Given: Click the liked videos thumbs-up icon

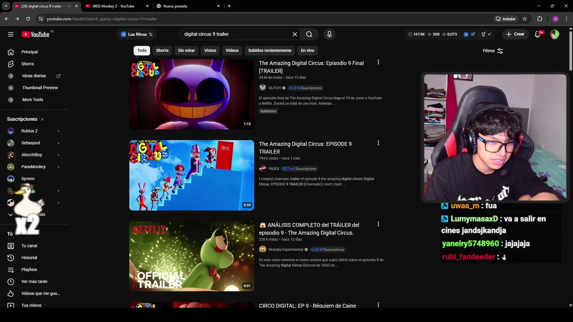Looking at the screenshot, I should coord(11,293).
